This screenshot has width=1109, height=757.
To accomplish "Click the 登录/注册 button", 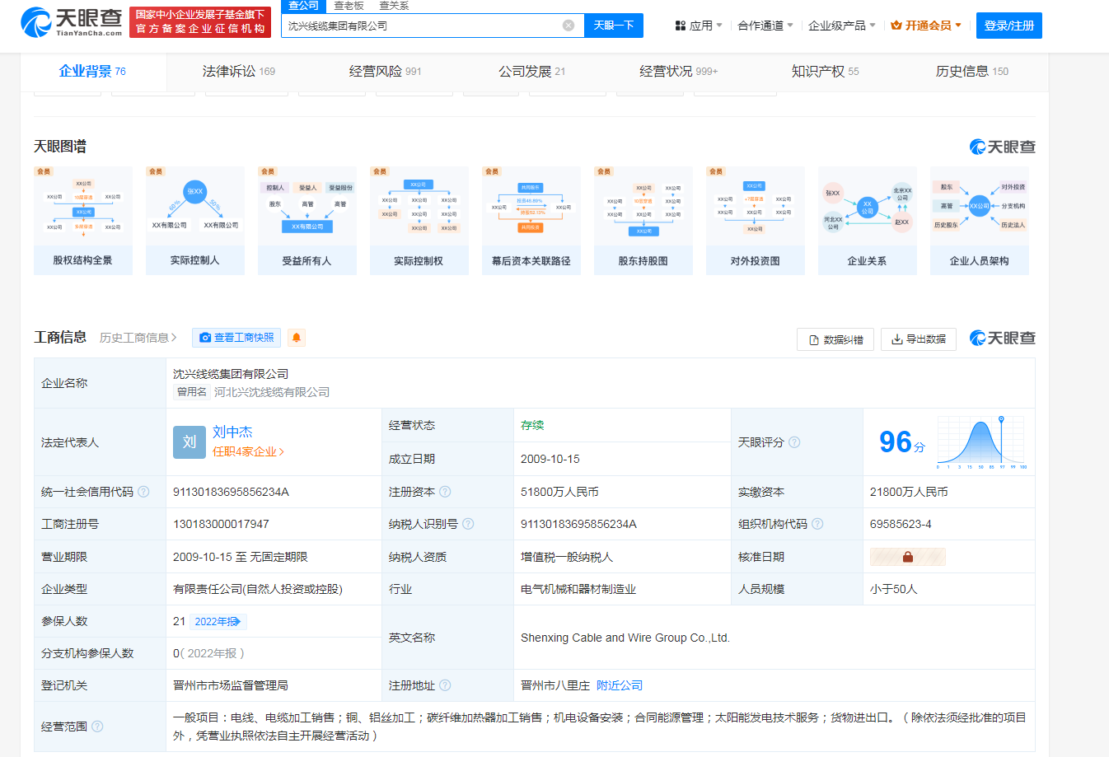I will pos(1009,26).
